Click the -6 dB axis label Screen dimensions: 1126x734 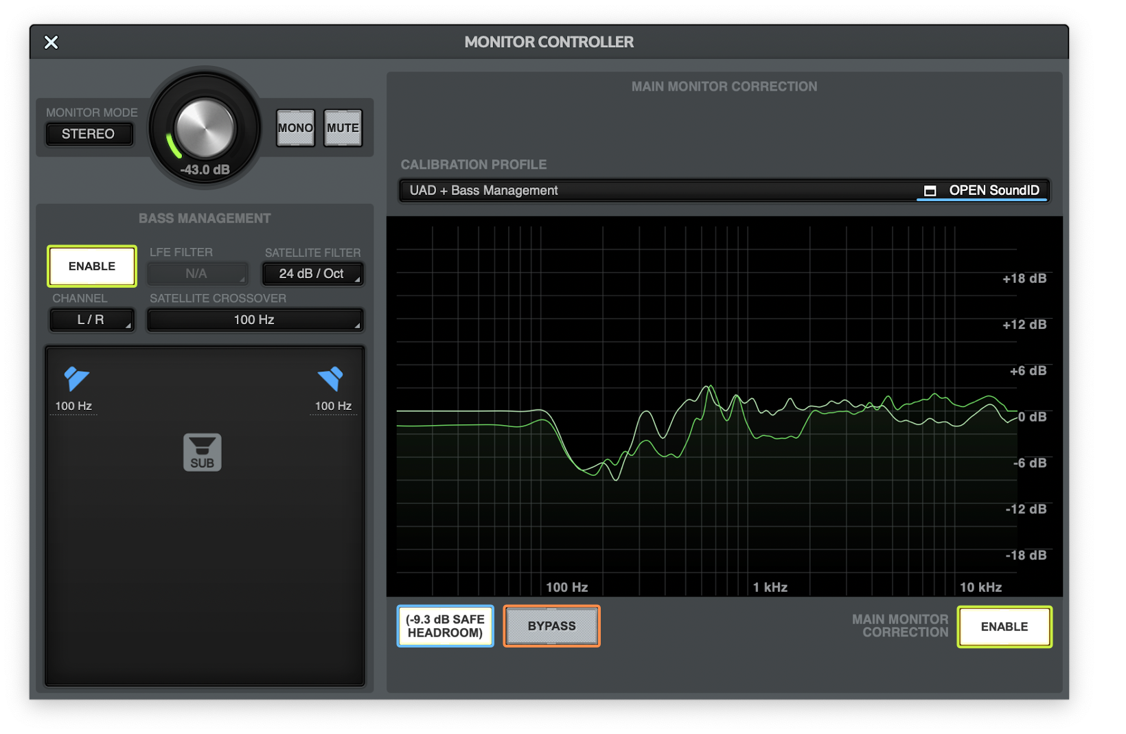[1030, 463]
